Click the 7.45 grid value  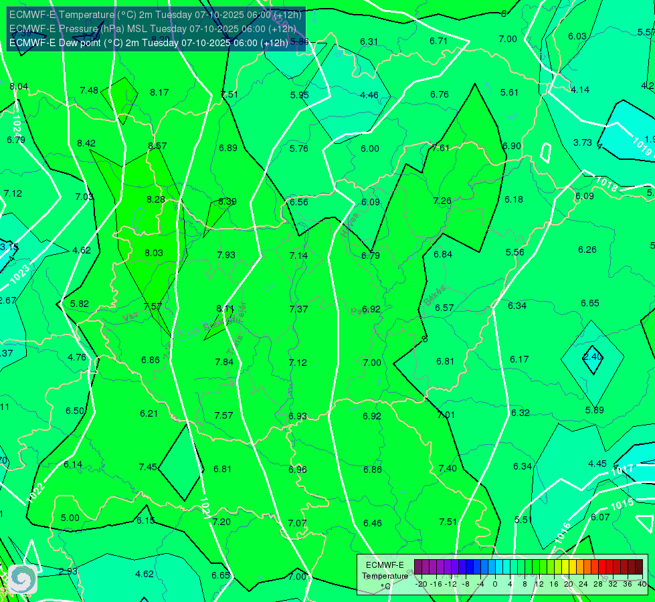coord(148,467)
